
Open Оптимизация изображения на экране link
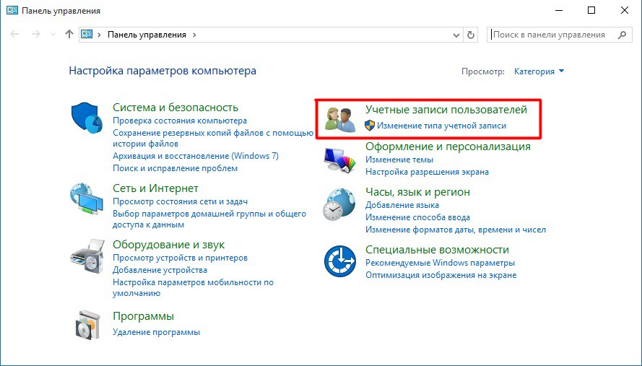click(x=441, y=275)
